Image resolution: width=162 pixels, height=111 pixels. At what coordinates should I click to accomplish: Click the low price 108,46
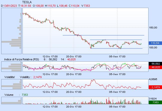click(63, 6)
